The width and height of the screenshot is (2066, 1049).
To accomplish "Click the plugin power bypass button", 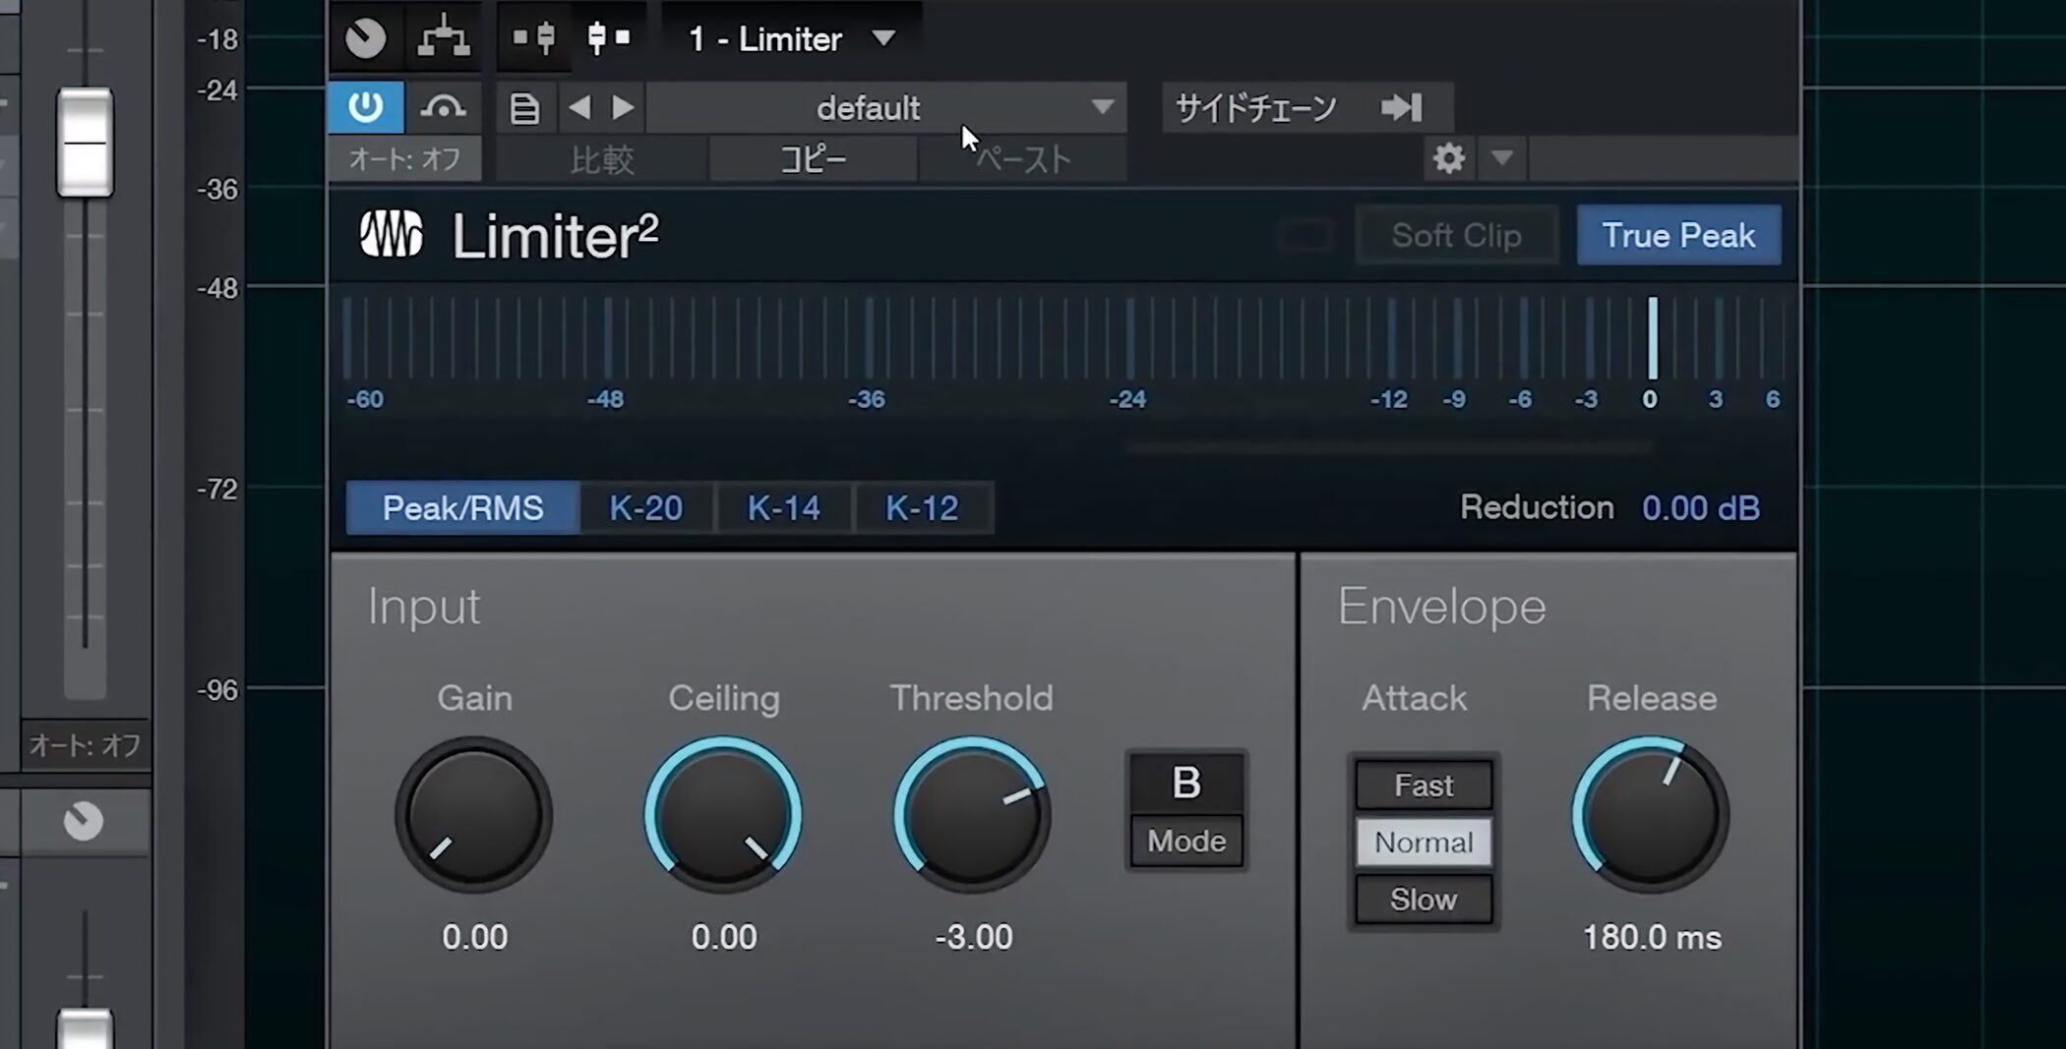I will tap(365, 106).
